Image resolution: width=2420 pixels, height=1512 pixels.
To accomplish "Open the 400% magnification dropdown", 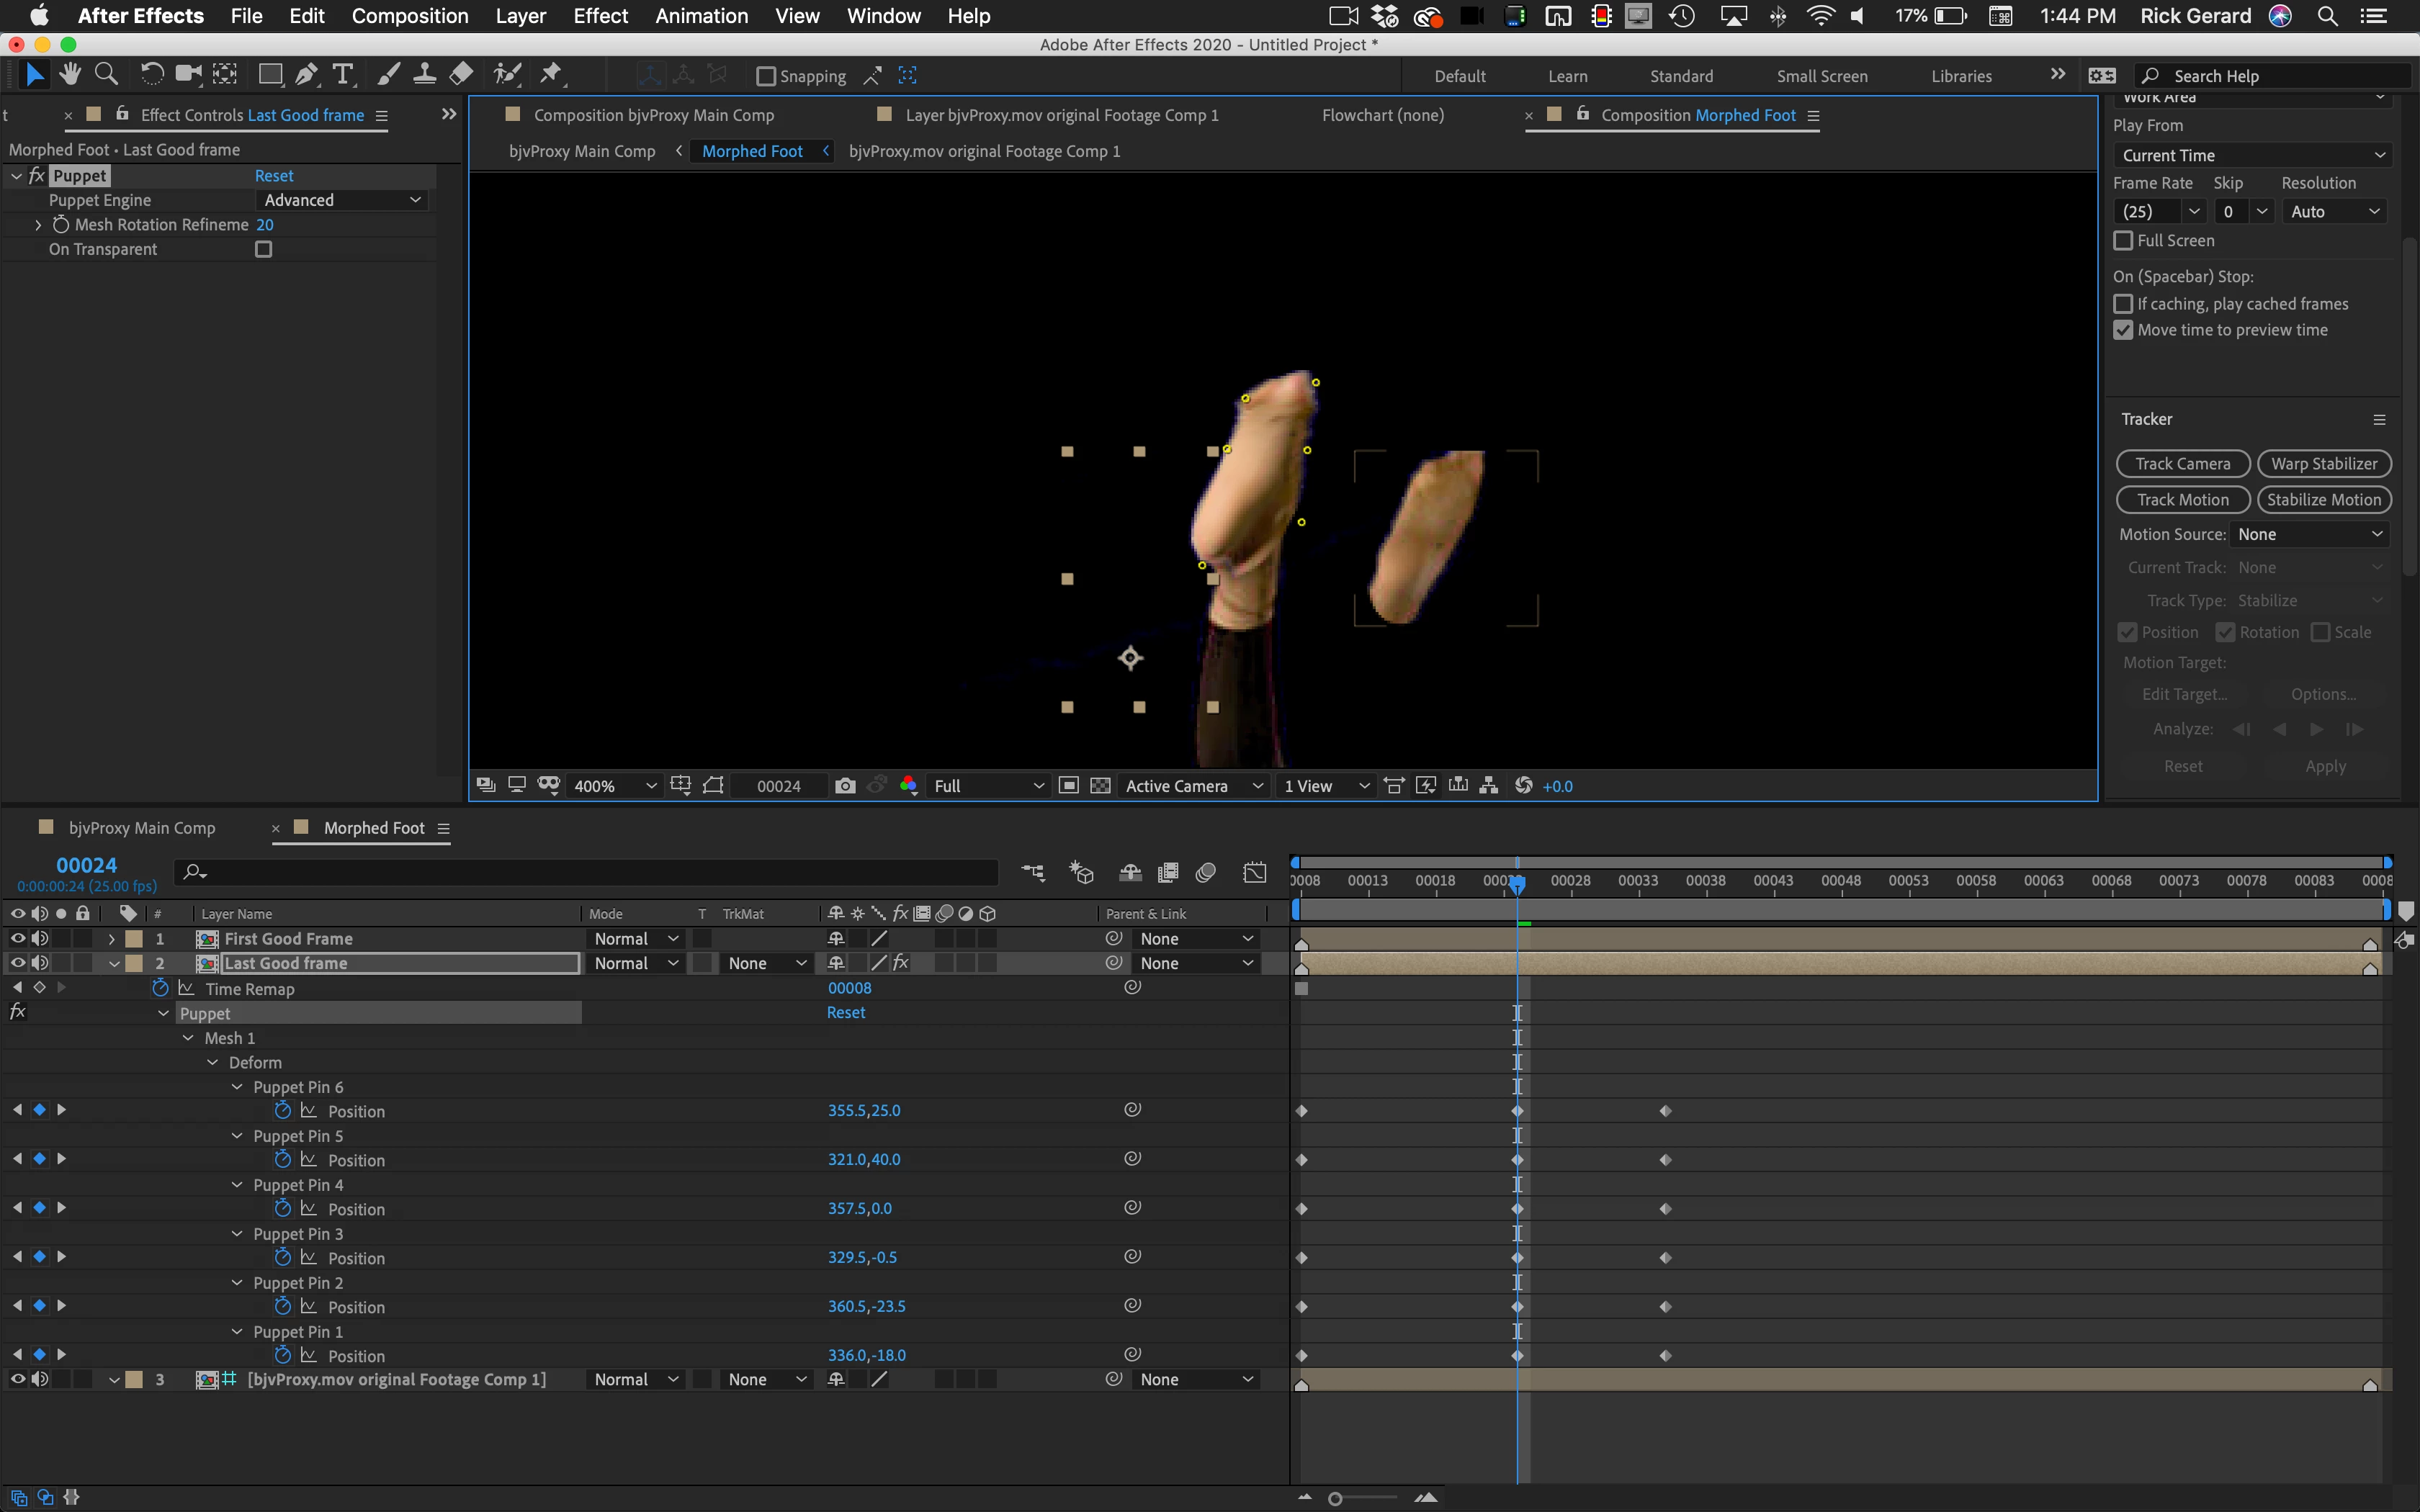I will (615, 786).
